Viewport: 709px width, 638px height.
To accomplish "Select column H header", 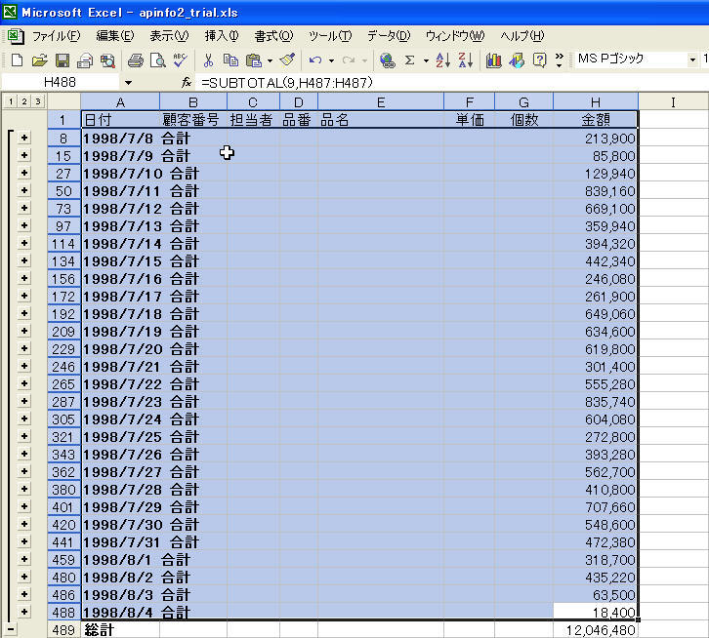I will click(595, 101).
